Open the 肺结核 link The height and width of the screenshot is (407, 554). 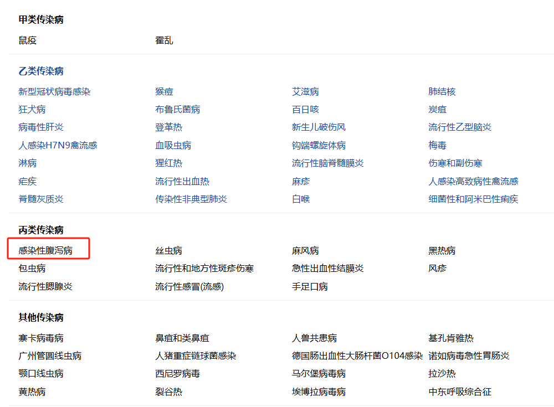[x=442, y=92]
